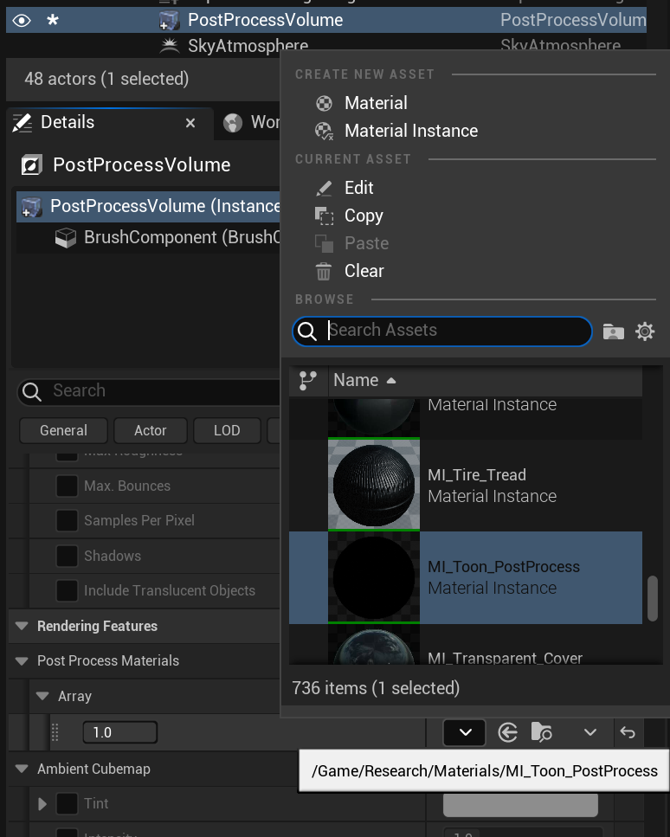
Task: Open asset picker settings gear
Action: [645, 332]
